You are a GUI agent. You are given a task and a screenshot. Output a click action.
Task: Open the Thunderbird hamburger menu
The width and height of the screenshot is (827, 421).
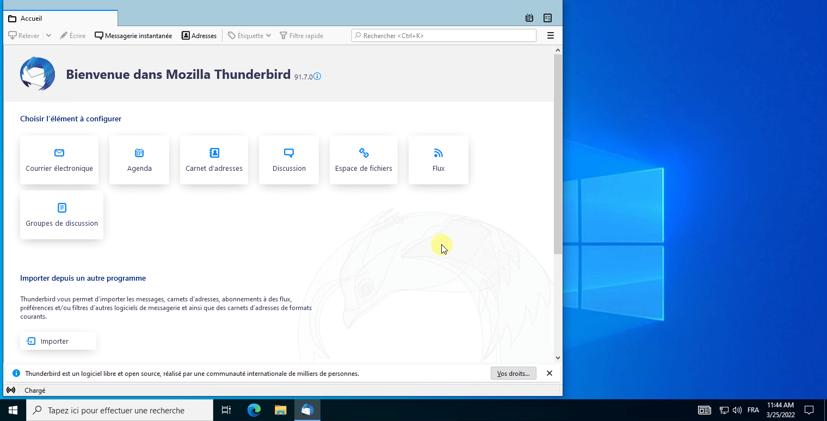(551, 36)
